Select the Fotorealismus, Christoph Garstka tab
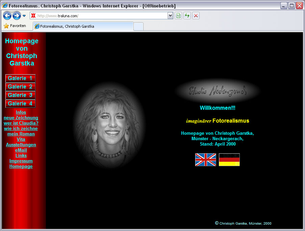This screenshot has width=305, height=231. (x=83, y=26)
